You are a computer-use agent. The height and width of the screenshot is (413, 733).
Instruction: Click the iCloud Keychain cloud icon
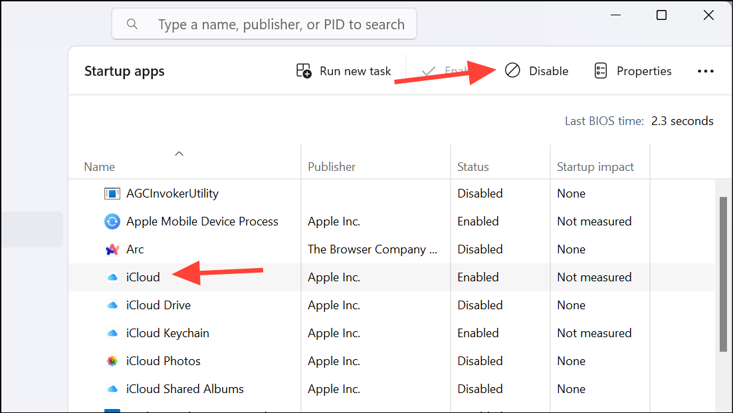(112, 333)
